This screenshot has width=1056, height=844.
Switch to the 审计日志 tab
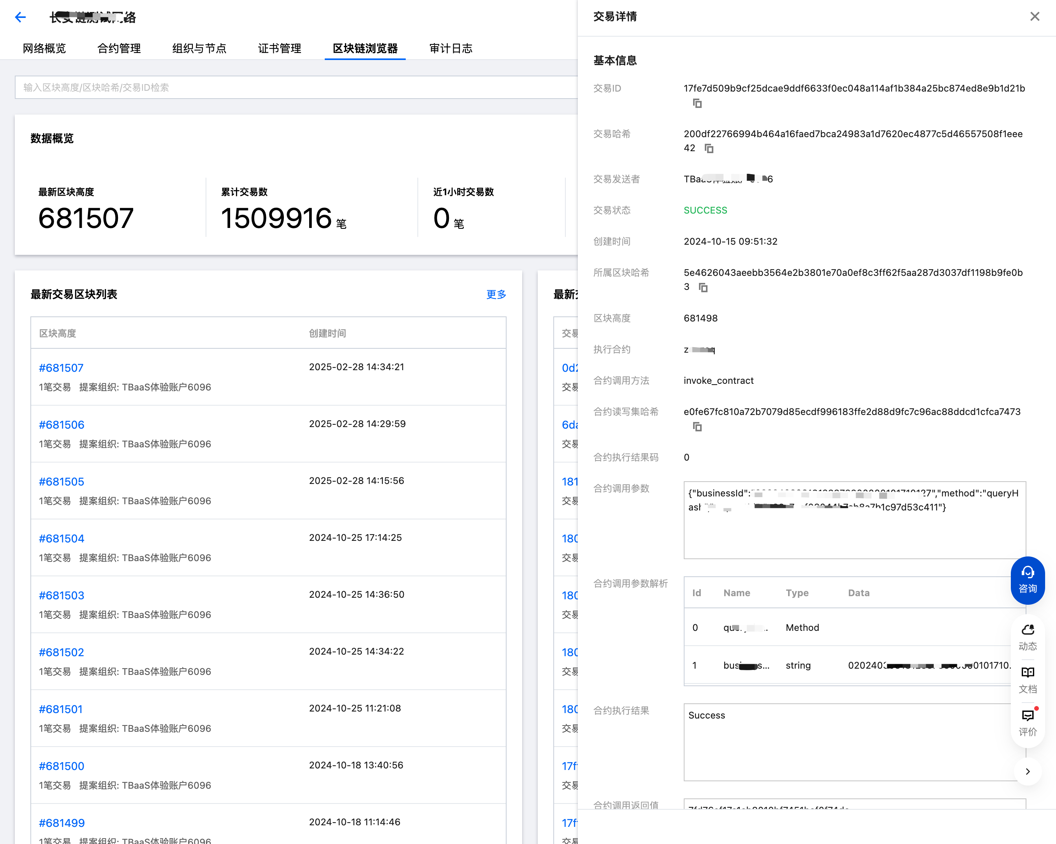click(x=451, y=49)
